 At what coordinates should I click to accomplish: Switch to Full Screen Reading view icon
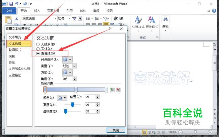pos(150,132)
